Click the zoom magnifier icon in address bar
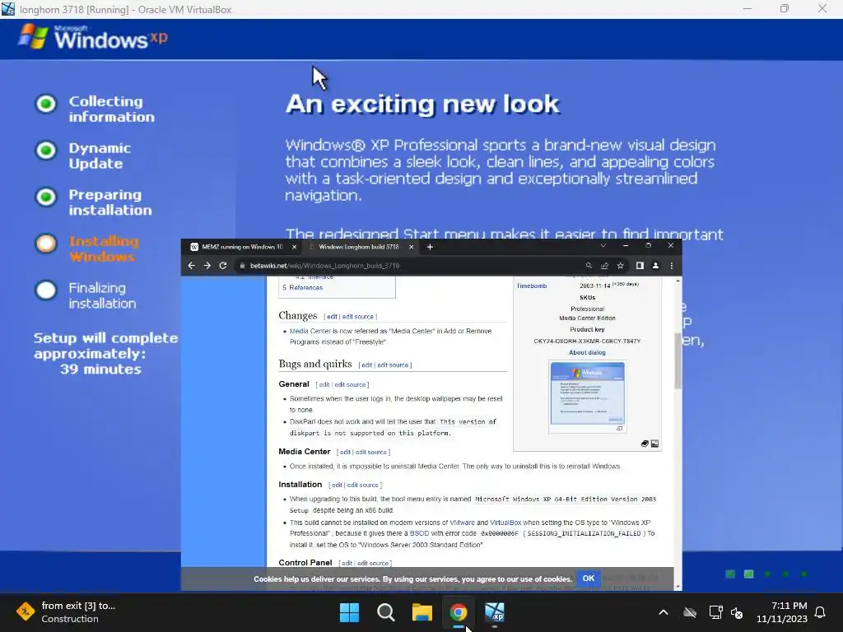The height and width of the screenshot is (632, 843). [589, 266]
